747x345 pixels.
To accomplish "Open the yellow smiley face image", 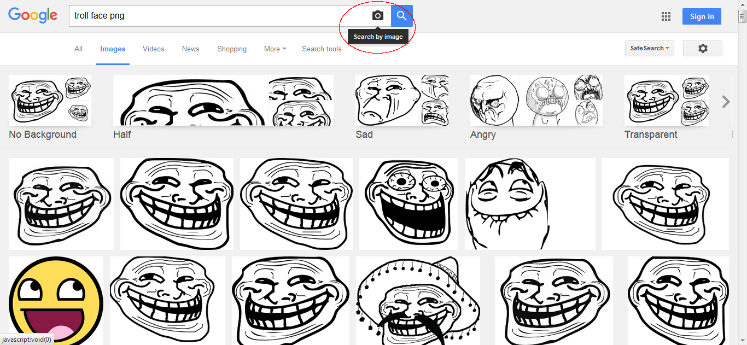I will click(x=56, y=300).
